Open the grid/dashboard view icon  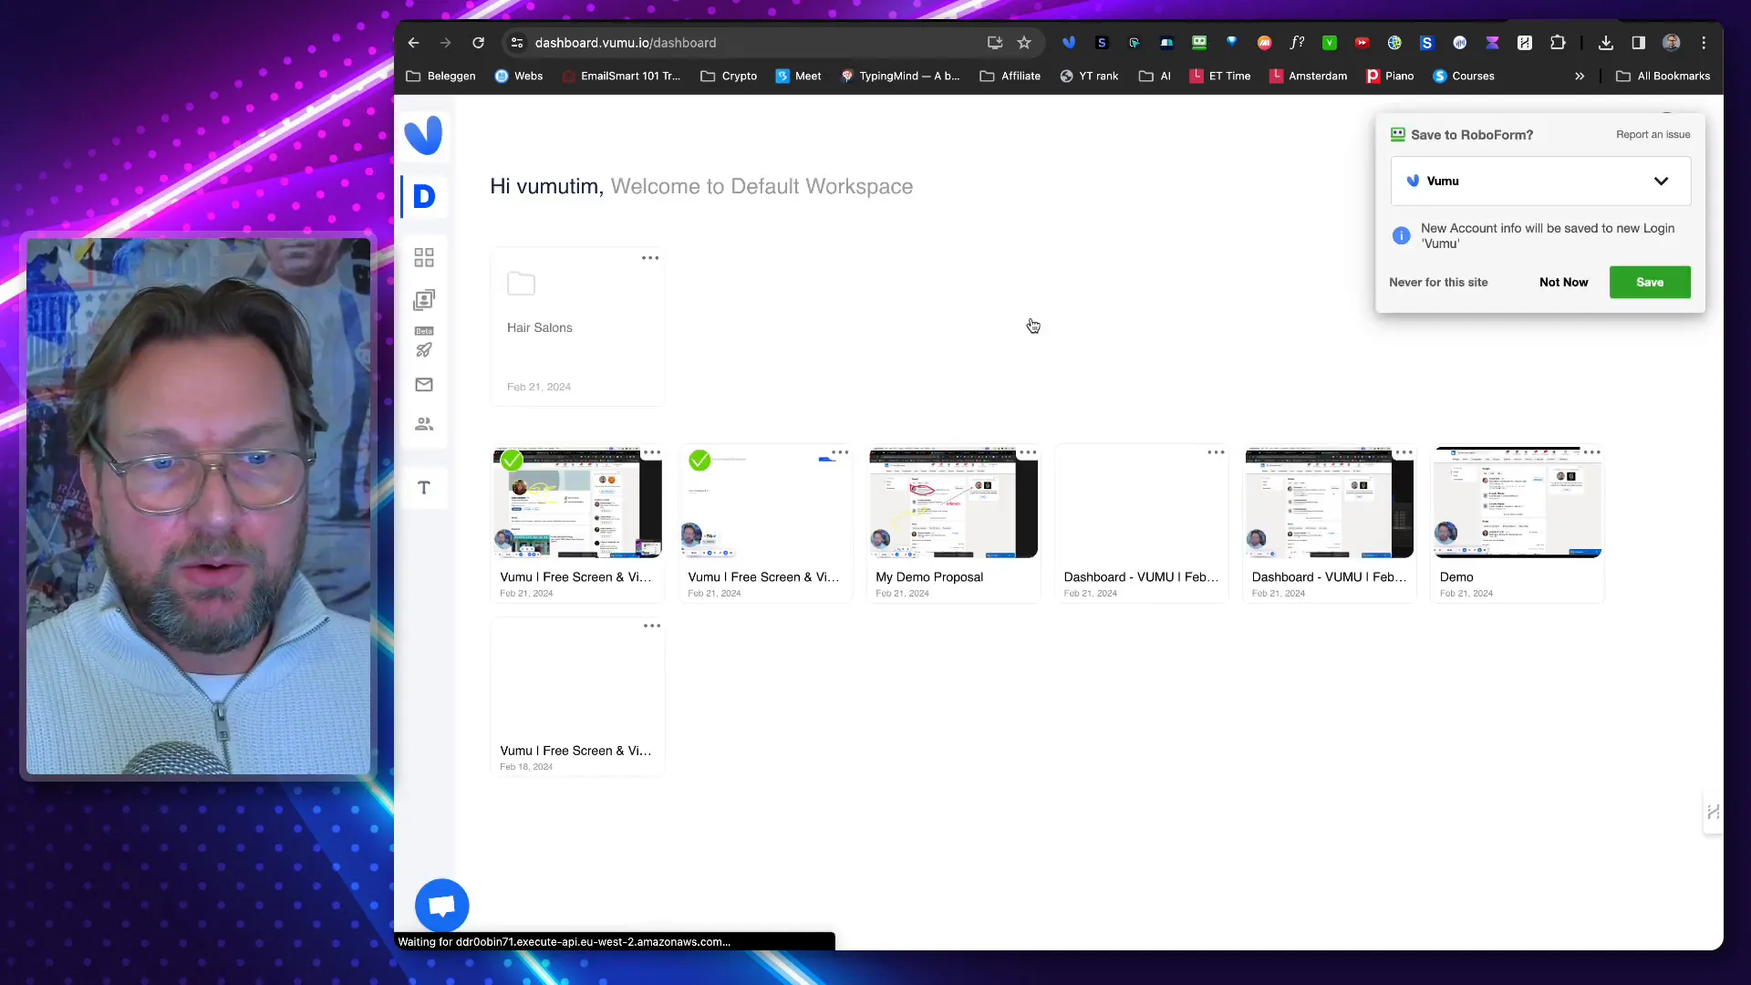(424, 257)
